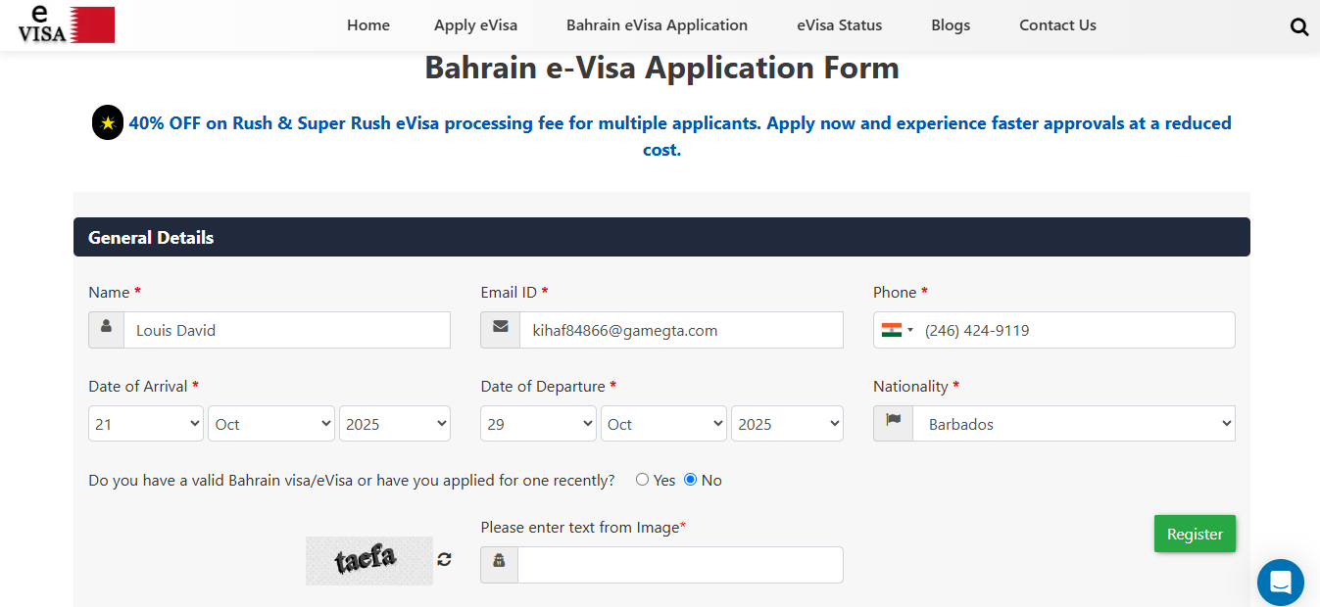This screenshot has height=607, width=1320.
Task: Click the green Register button
Action: [1195, 534]
